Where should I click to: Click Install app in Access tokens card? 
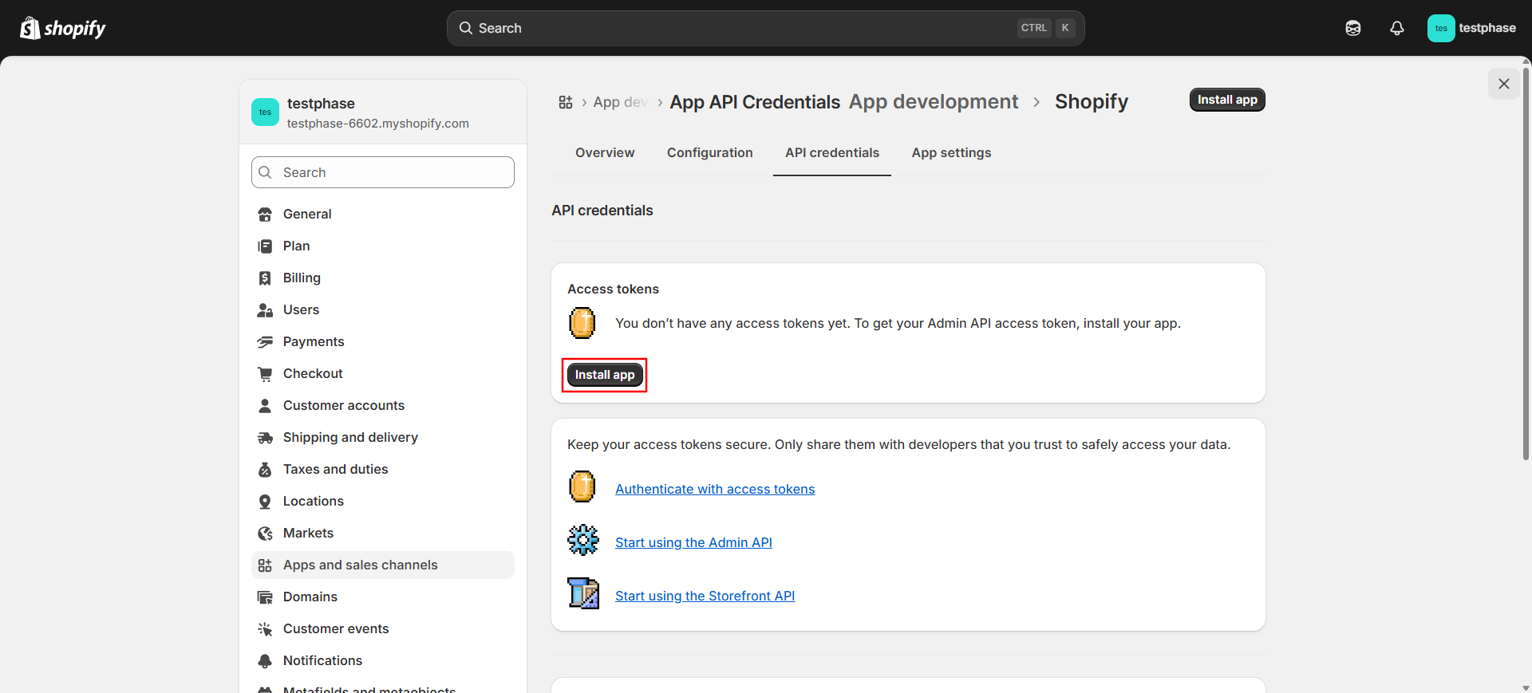[605, 375]
